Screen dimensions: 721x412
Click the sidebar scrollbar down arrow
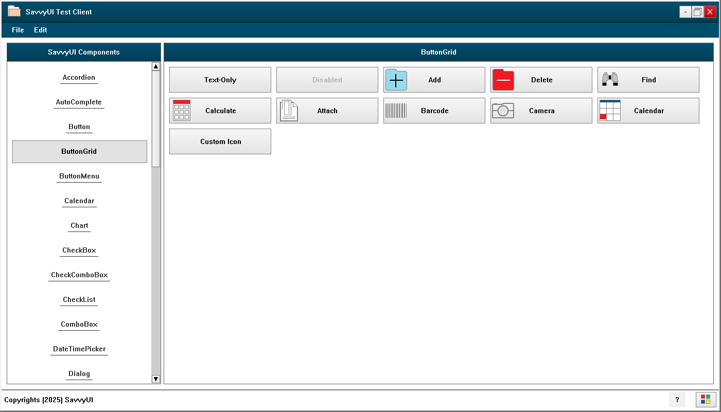[x=155, y=379]
